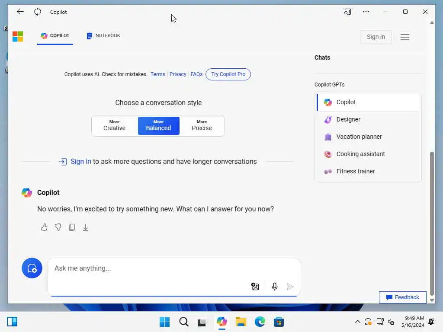Viewport: 443px width, 332px height.
Task: Select More Balanced conversation style
Action: pos(158,126)
